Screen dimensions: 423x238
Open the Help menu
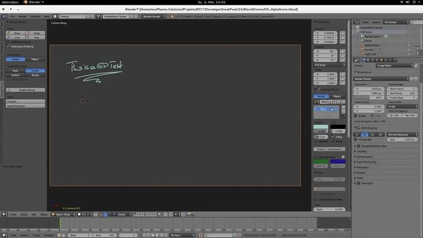point(47,17)
